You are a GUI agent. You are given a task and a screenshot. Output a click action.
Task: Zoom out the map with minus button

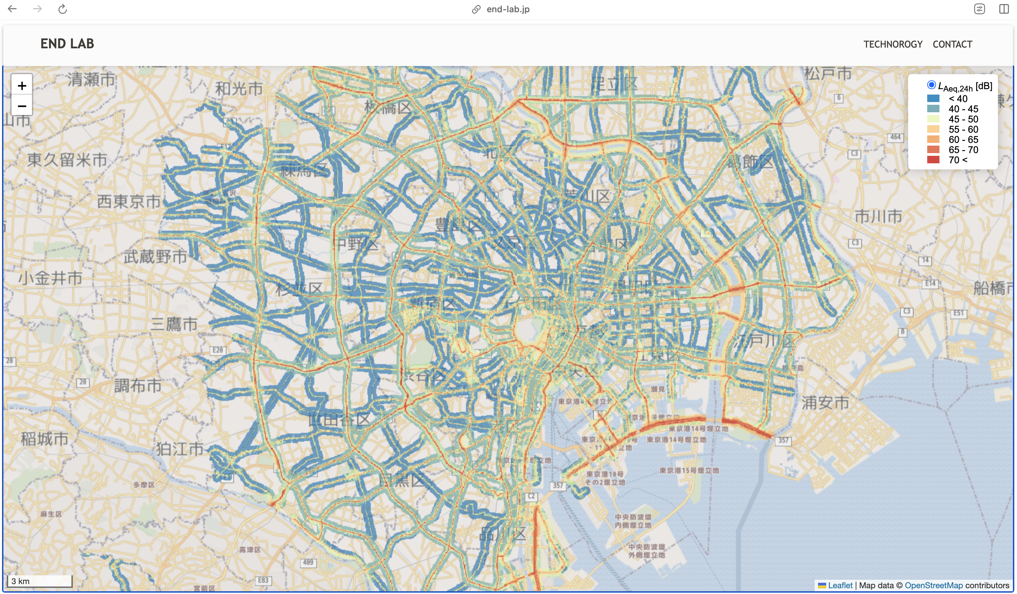coord(22,106)
